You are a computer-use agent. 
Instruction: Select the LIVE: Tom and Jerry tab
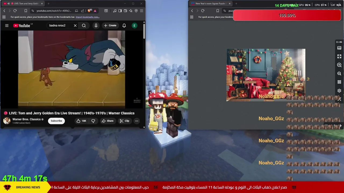(23, 3)
